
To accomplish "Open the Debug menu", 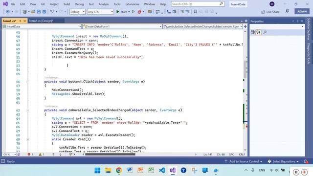I will pos(79,4).
